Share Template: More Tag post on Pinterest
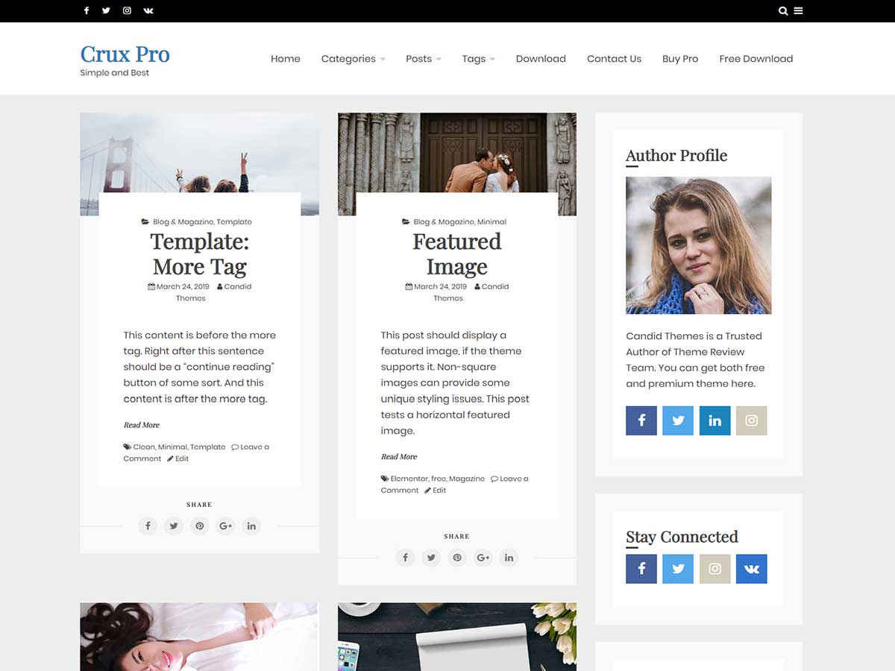This screenshot has height=671, width=895. (x=199, y=526)
